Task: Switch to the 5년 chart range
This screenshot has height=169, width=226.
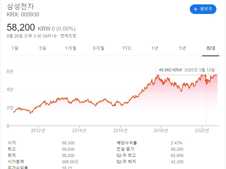Action: point(182,48)
